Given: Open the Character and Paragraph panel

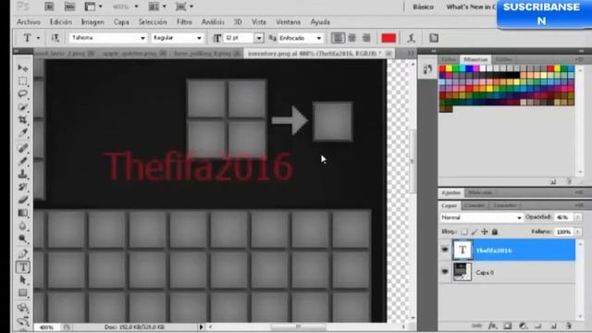Looking at the screenshot, I should click(x=434, y=38).
